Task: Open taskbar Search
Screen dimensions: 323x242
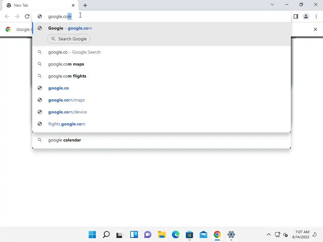Action: pyautogui.click(x=106, y=234)
